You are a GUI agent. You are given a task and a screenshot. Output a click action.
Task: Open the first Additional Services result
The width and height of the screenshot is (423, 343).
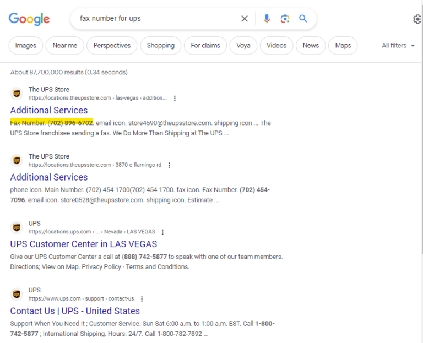point(49,110)
